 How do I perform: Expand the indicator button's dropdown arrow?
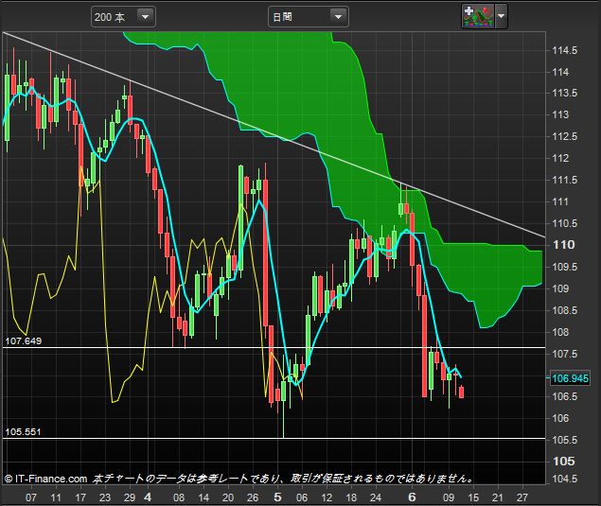pyautogui.click(x=501, y=16)
